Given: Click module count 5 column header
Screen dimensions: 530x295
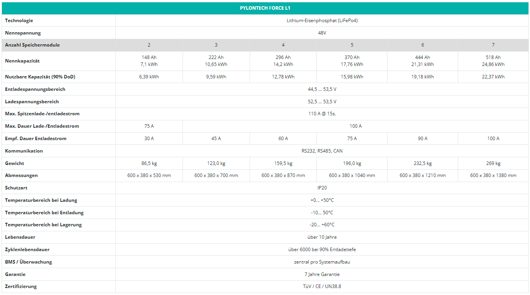Looking at the screenshot, I should pos(352,45).
